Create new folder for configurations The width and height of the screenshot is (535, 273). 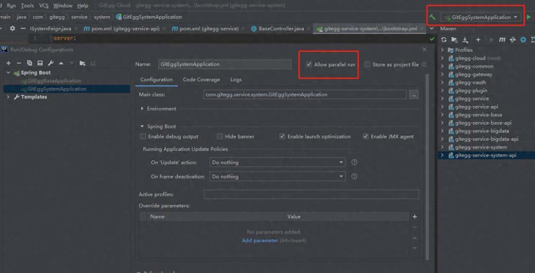(x=82, y=63)
